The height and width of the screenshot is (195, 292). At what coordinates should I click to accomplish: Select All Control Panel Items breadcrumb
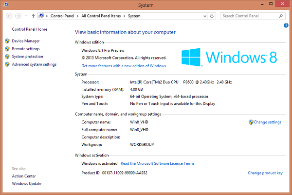(101, 16)
